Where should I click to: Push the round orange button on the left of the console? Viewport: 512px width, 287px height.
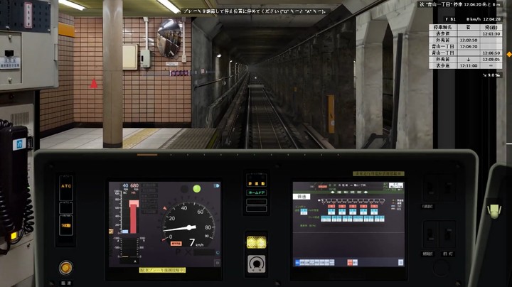(x=66, y=267)
